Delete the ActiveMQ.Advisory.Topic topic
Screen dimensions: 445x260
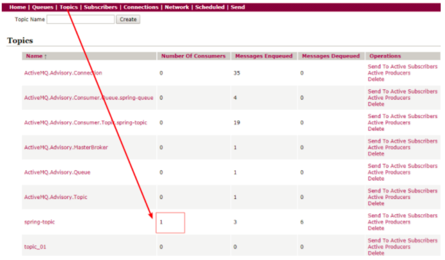pyautogui.click(x=376, y=203)
